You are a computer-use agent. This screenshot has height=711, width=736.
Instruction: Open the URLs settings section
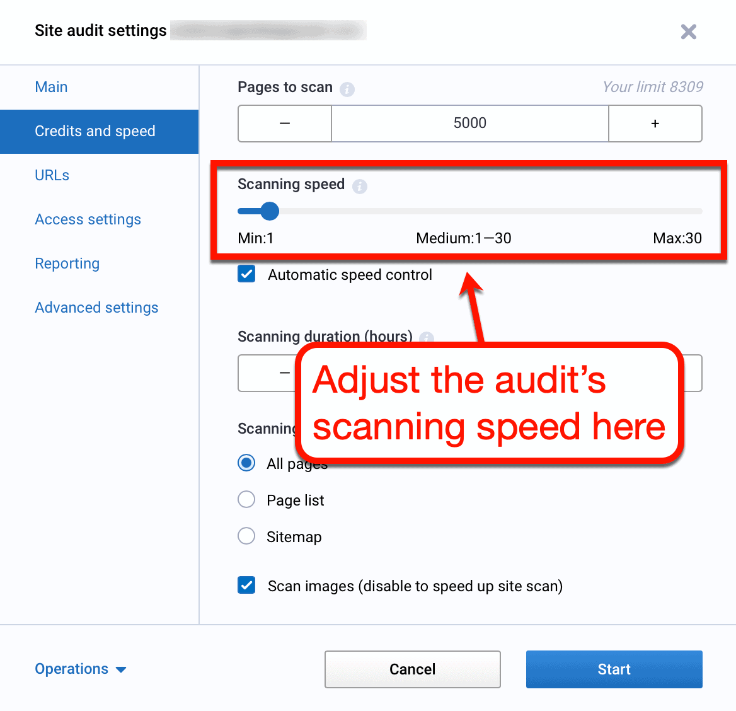52,175
